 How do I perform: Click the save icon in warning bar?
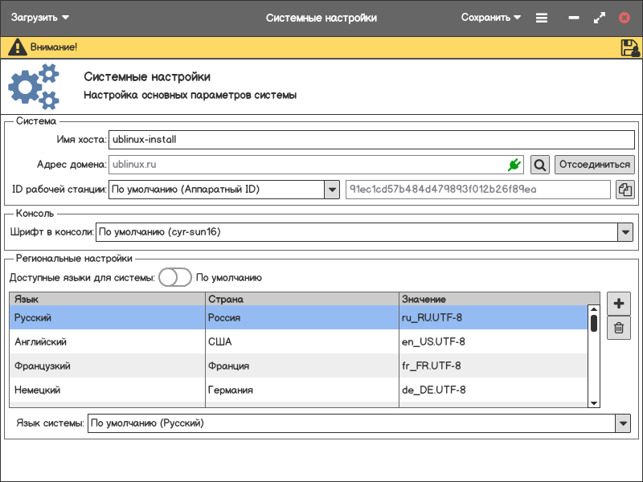[x=629, y=47]
